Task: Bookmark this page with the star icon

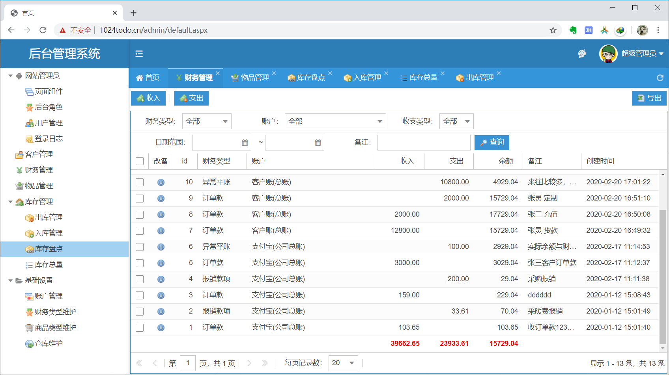Action: [x=553, y=30]
